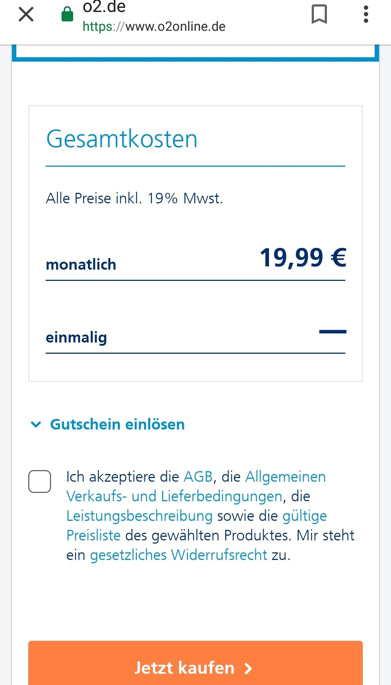View the Leistungsbeschreibung link
The height and width of the screenshot is (685, 391).
(x=139, y=516)
